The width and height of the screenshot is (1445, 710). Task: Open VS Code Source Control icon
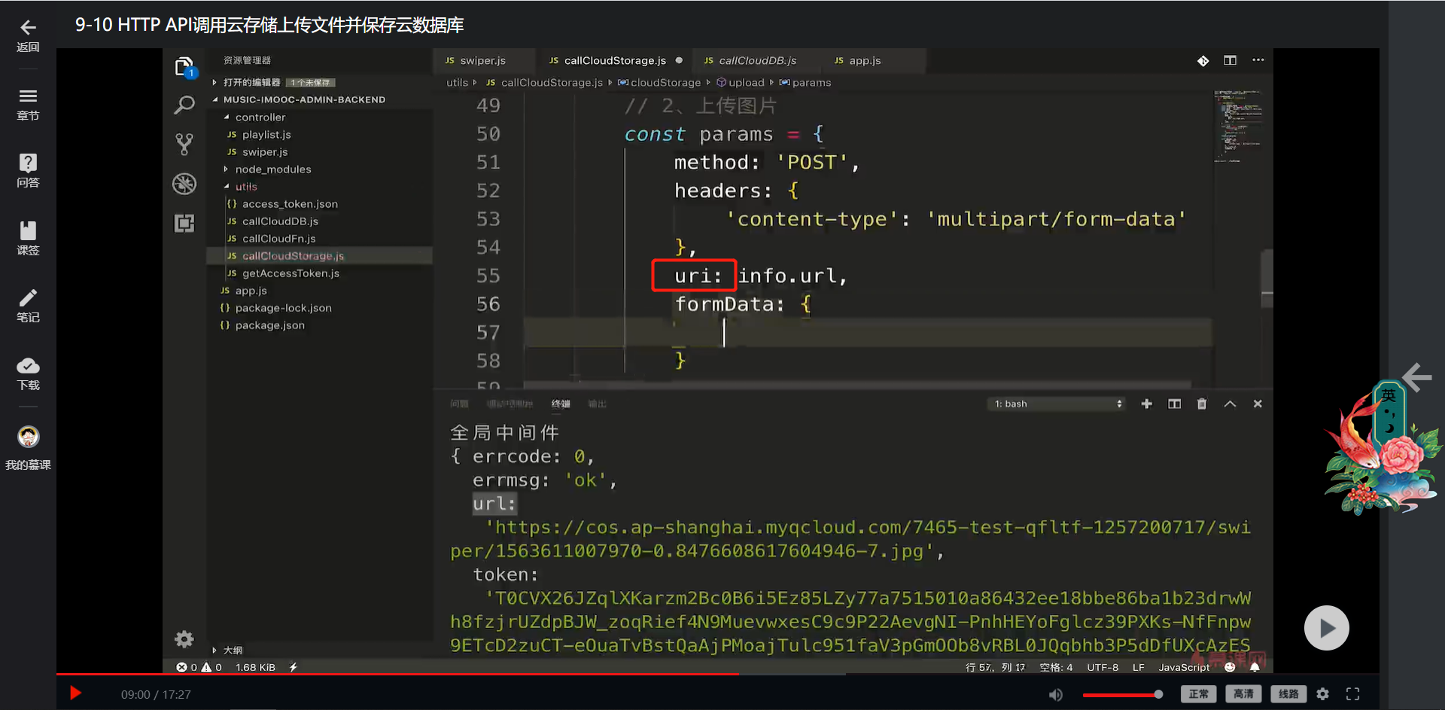[x=184, y=144]
